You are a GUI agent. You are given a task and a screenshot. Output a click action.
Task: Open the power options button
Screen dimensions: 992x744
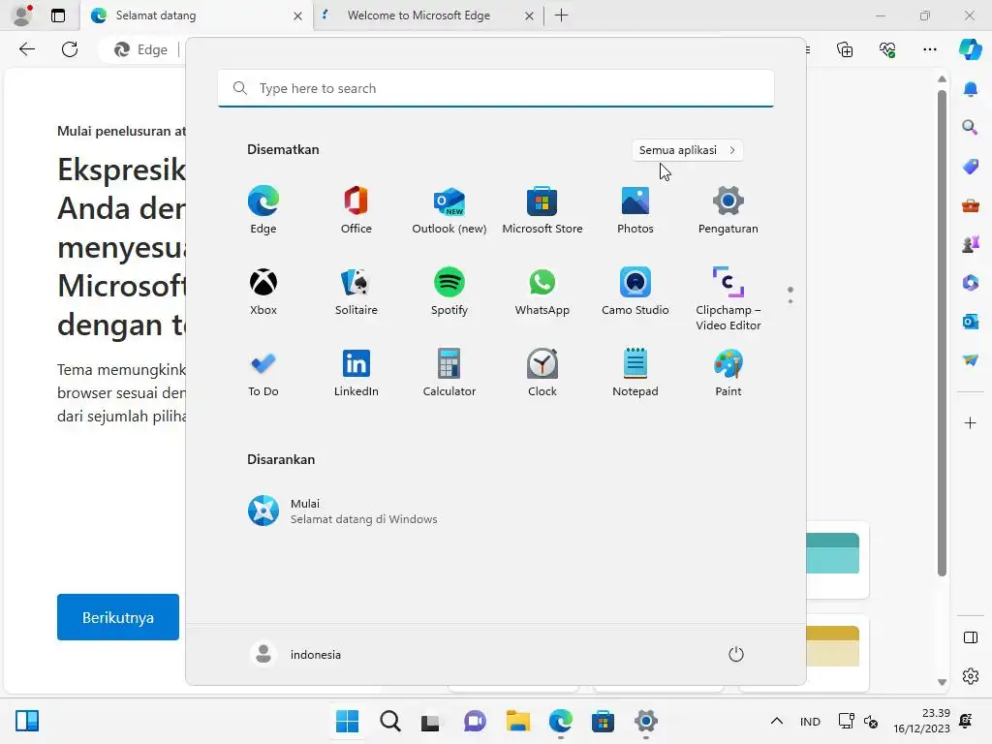(x=736, y=654)
